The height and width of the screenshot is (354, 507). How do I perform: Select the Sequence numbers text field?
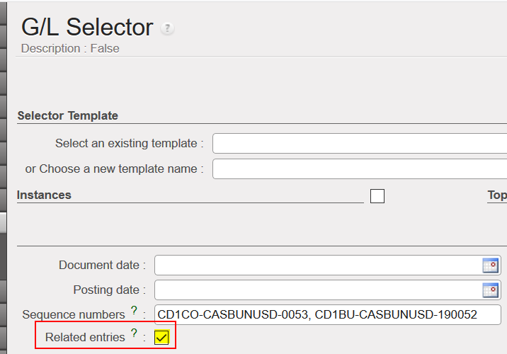[x=327, y=314]
